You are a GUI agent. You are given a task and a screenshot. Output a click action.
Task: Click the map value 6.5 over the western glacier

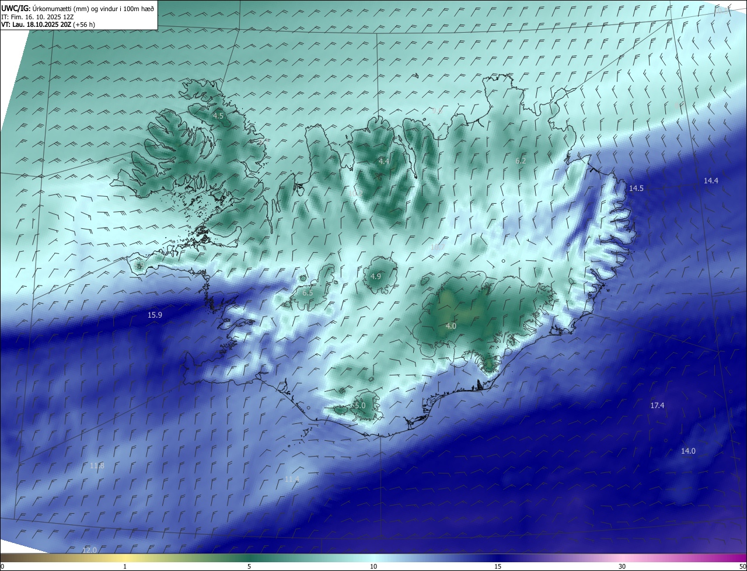(x=308, y=293)
